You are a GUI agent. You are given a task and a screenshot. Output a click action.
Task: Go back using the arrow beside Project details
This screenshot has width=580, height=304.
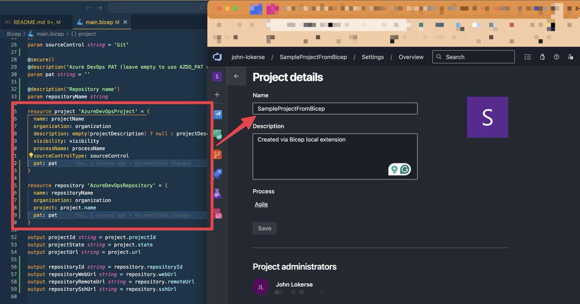pyautogui.click(x=236, y=76)
